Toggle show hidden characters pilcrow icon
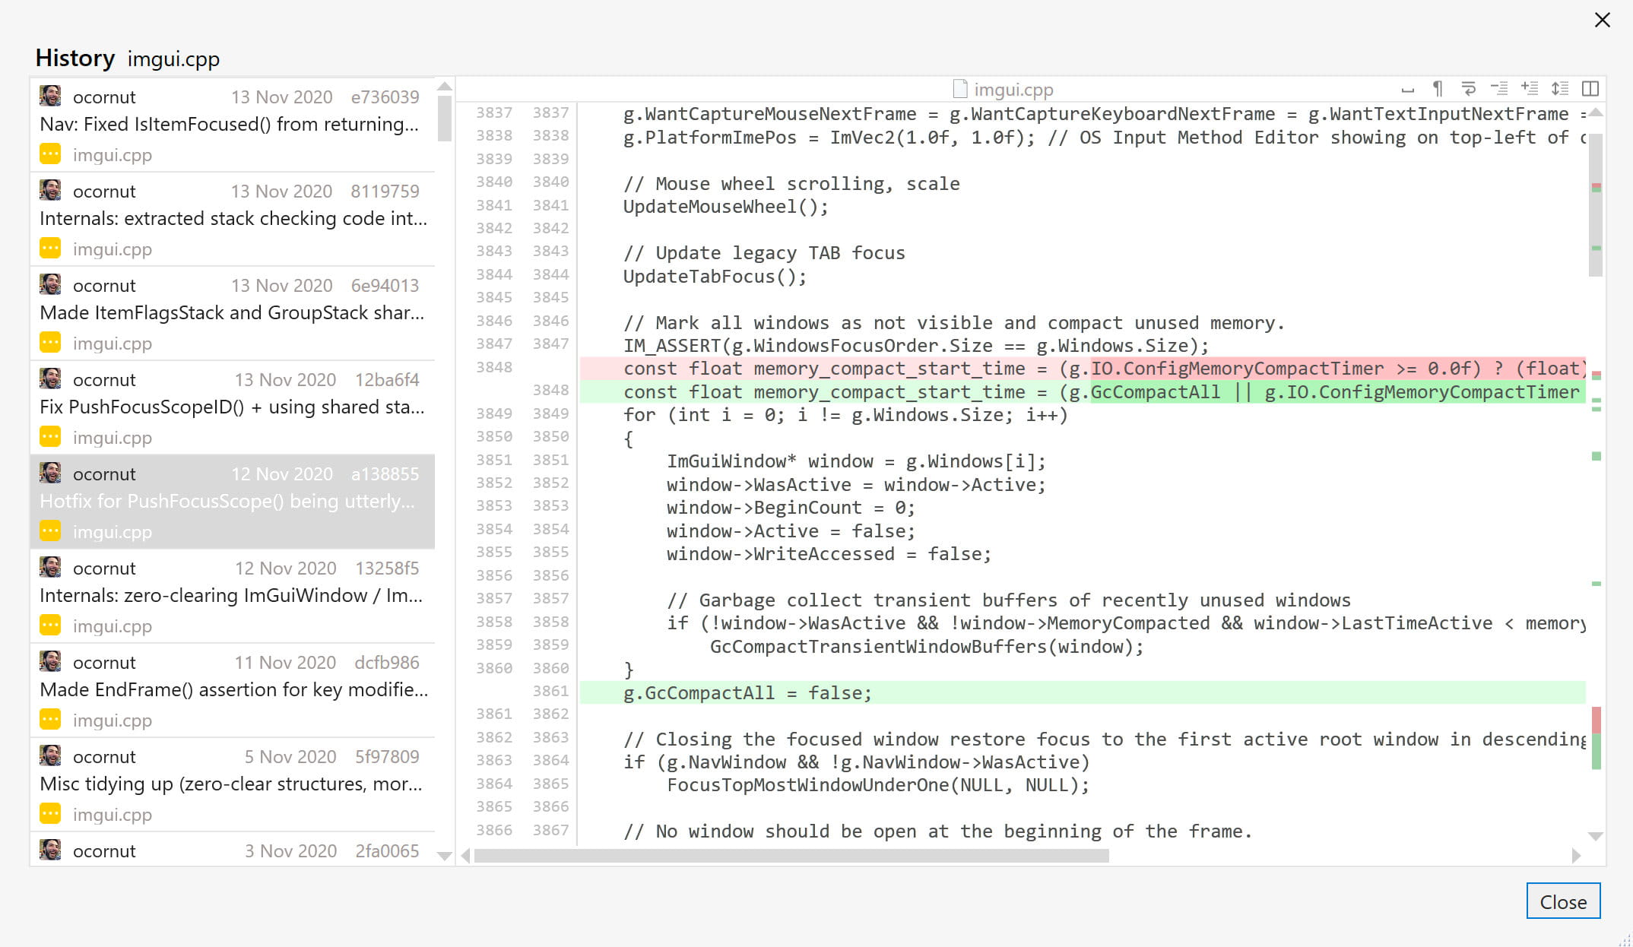The image size is (1633, 947). (1438, 89)
